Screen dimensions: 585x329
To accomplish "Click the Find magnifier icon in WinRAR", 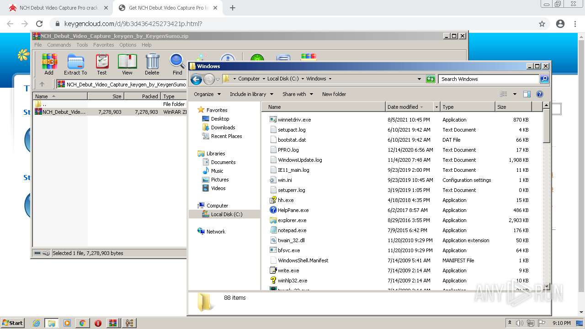I will click(x=177, y=64).
